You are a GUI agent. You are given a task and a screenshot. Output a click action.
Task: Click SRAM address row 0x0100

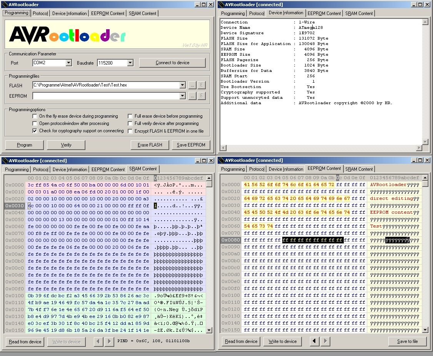point(15,296)
